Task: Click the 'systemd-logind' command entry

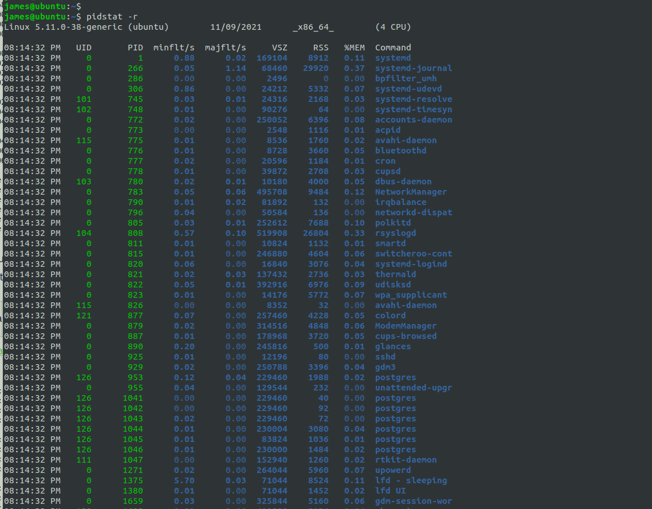Action: (411, 265)
